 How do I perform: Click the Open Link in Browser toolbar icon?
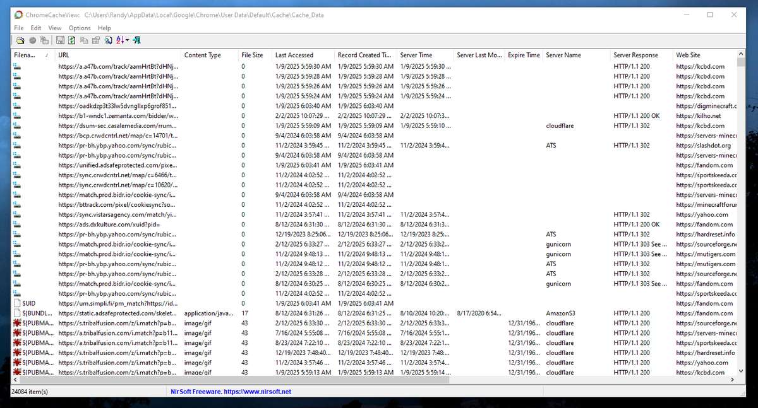pos(32,40)
